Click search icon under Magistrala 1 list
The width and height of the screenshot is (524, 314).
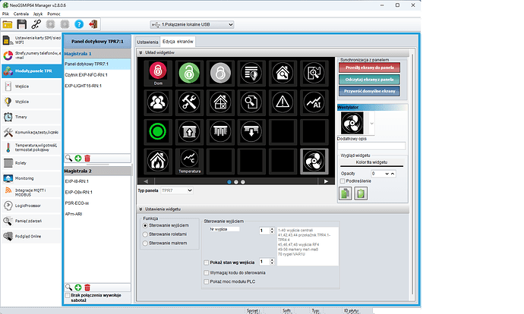coord(68,159)
